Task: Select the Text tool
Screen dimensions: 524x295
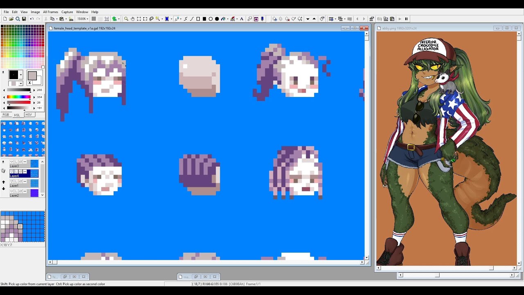Action: (242, 19)
